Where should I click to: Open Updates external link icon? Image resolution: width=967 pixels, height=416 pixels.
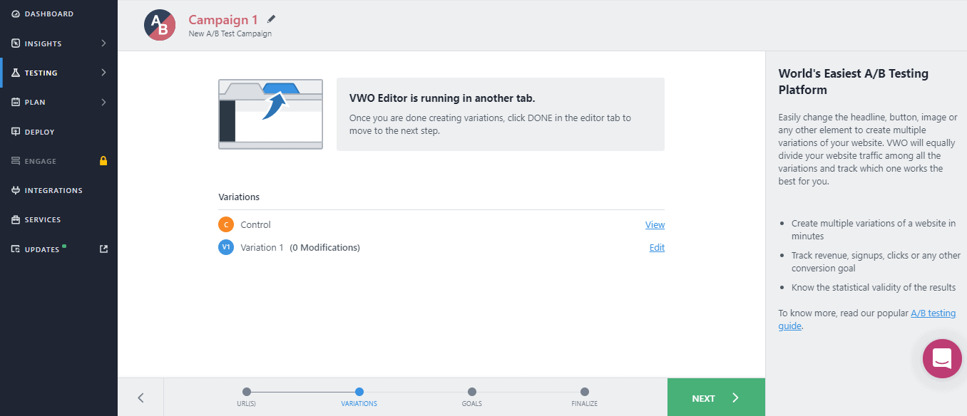click(x=103, y=249)
